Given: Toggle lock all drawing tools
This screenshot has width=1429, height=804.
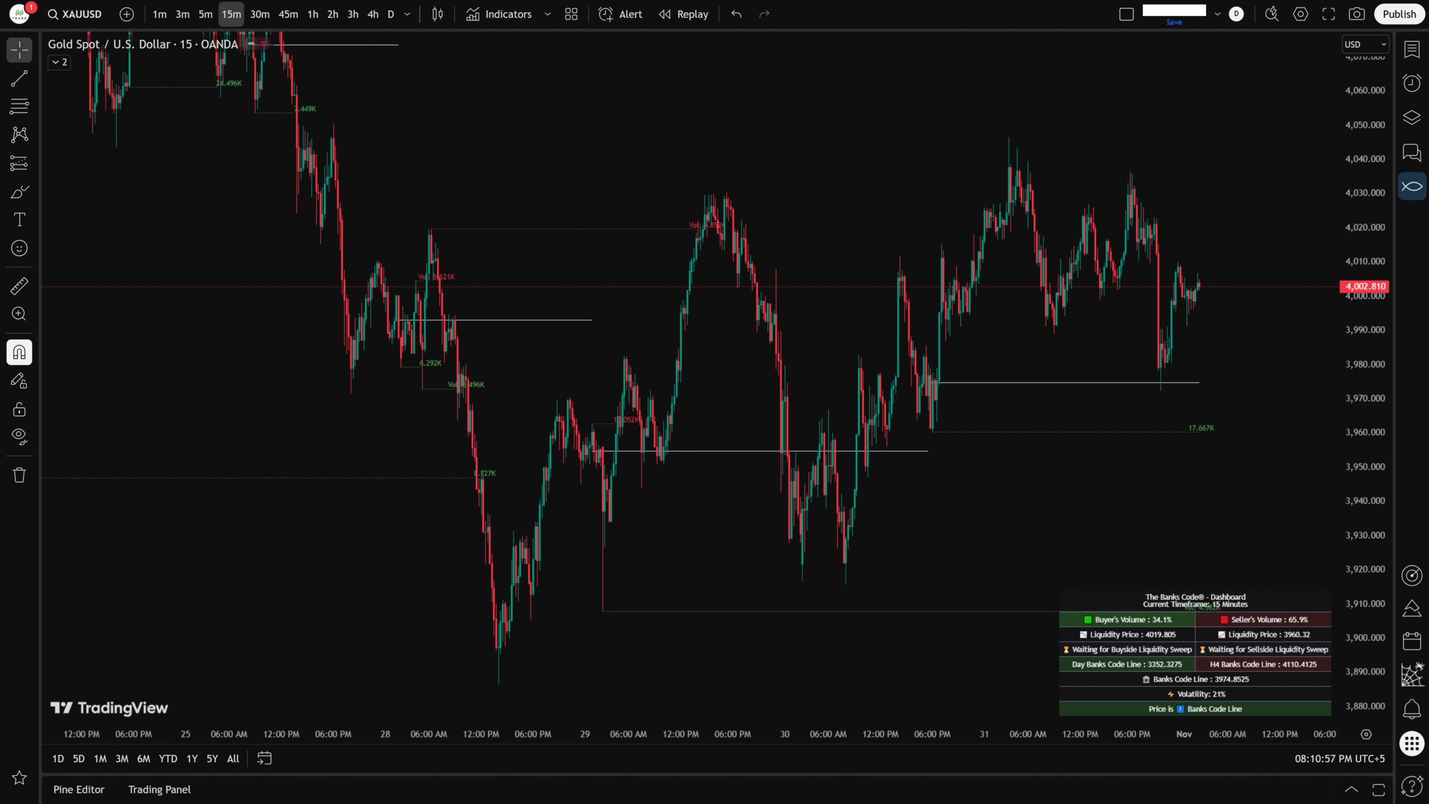Looking at the screenshot, I should (x=19, y=409).
